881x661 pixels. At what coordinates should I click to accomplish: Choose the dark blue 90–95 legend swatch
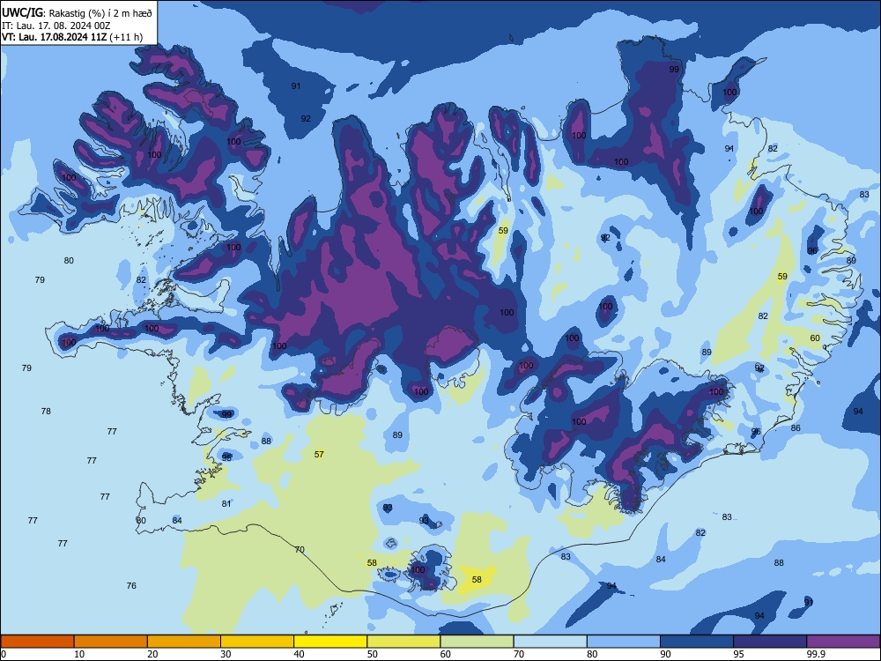coord(697,642)
